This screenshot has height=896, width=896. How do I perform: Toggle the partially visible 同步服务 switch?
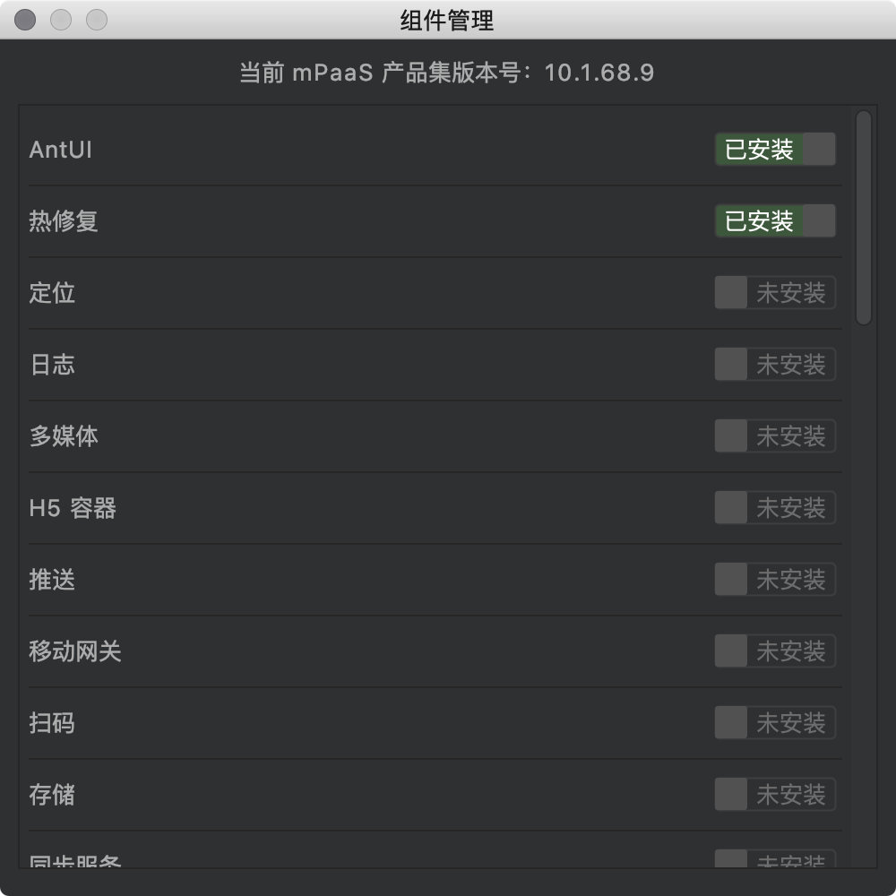click(x=775, y=859)
